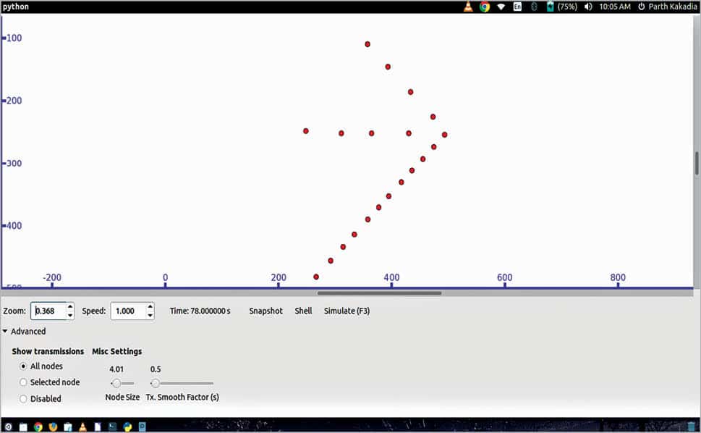Open the Wi-Fi network indicator

501,7
